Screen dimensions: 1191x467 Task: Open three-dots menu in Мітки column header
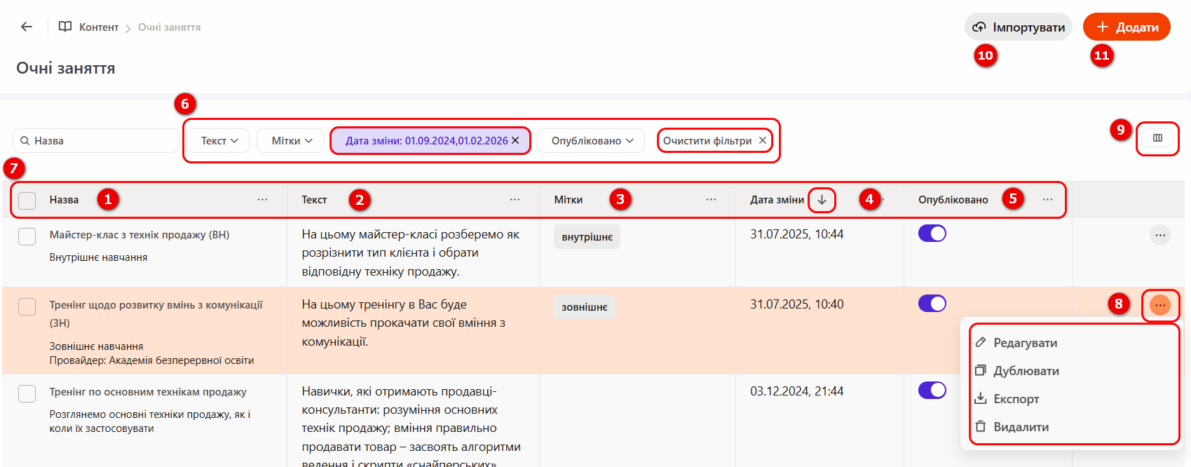[x=711, y=200]
